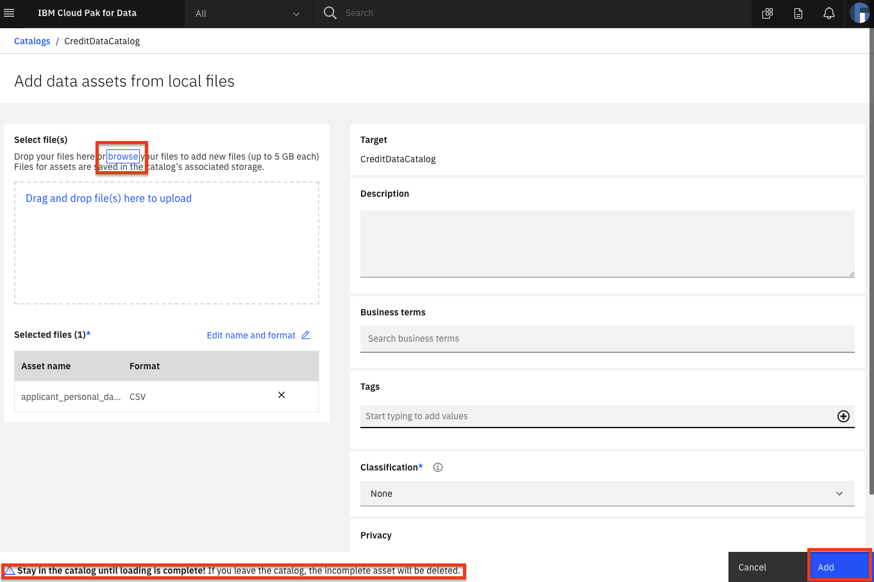Click the applicant_personal_da... asset name
Viewport: 874px width, 582px height.
pos(71,397)
